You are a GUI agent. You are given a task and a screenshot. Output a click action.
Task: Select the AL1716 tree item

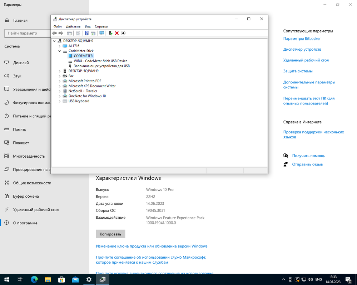click(x=74, y=46)
